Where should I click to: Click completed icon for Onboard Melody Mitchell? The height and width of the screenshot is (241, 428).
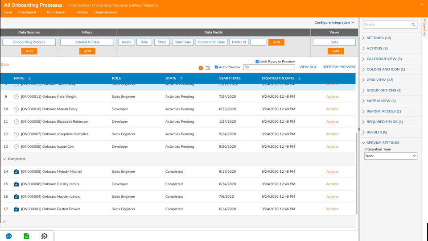click(x=16, y=171)
